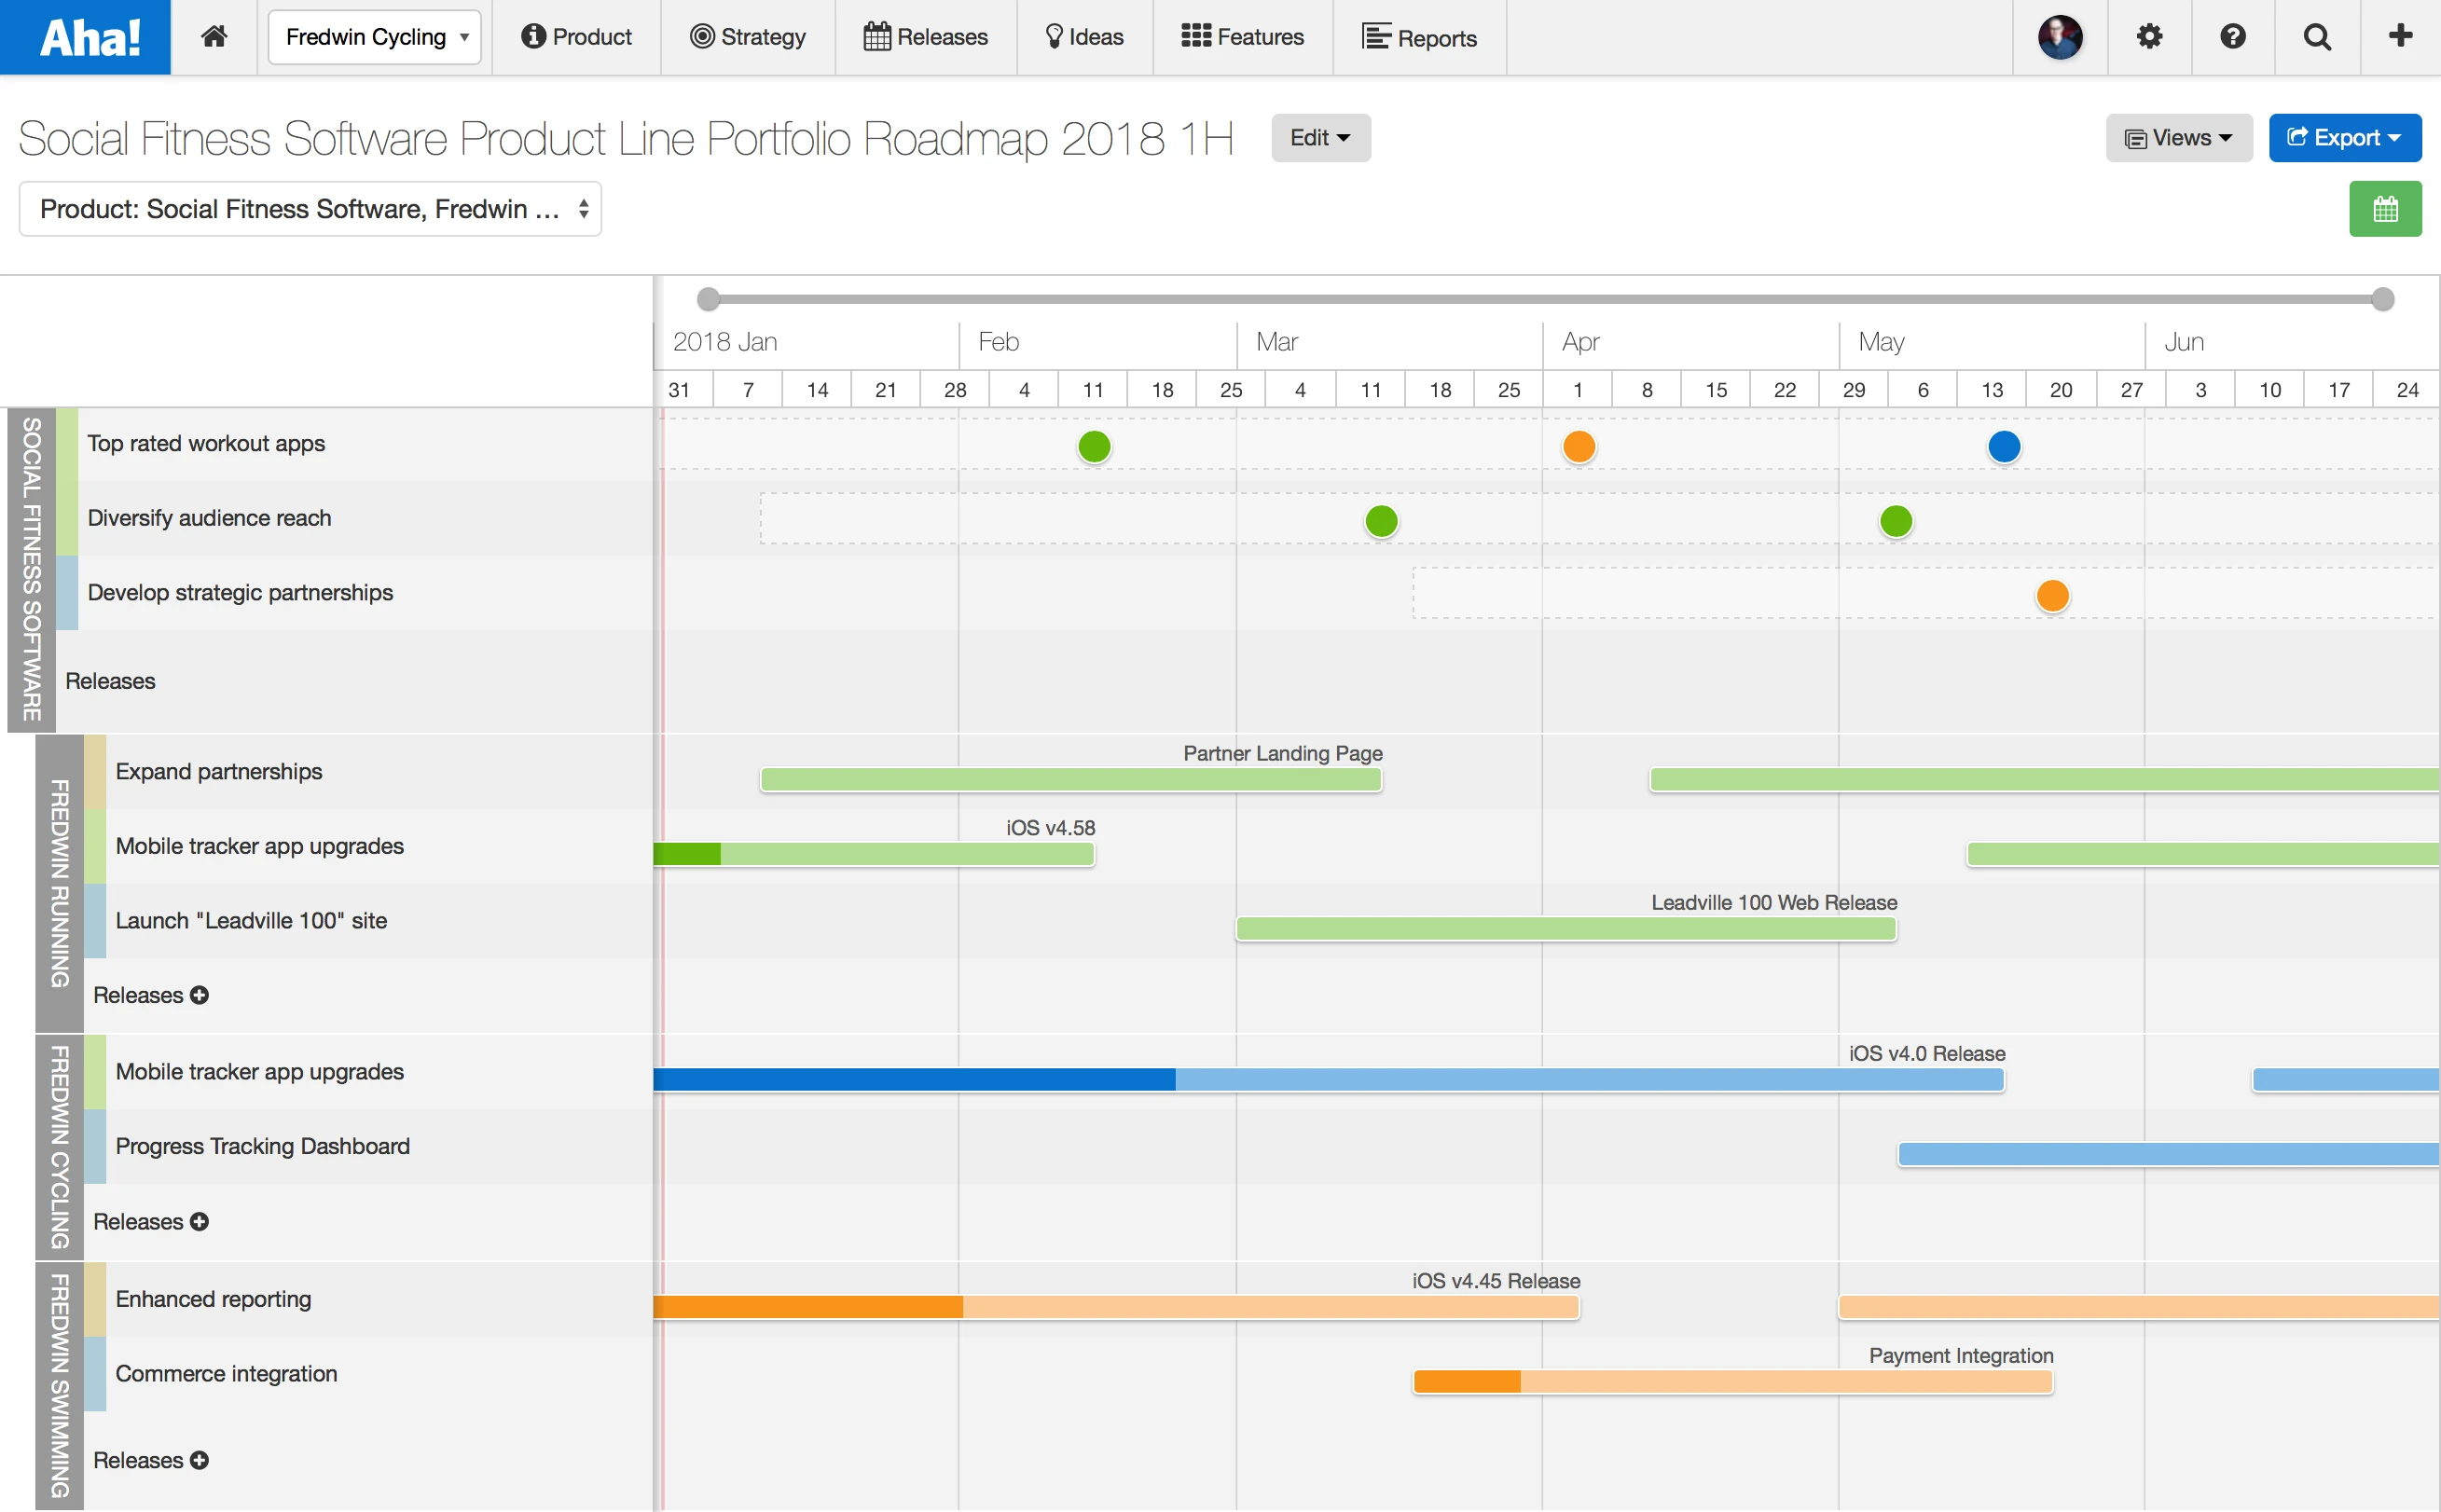The height and width of the screenshot is (1512, 2441).
Task: Open the Views dropdown
Action: 2178,138
